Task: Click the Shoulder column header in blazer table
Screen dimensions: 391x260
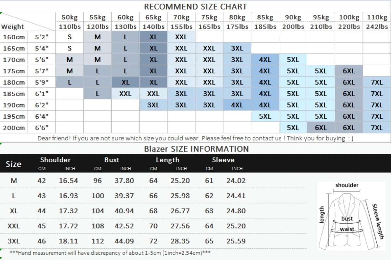Action: [55, 160]
